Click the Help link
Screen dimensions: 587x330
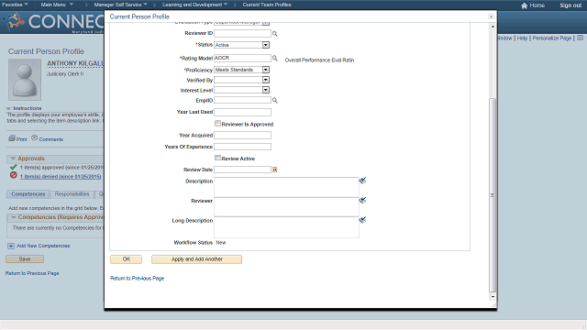tap(522, 38)
